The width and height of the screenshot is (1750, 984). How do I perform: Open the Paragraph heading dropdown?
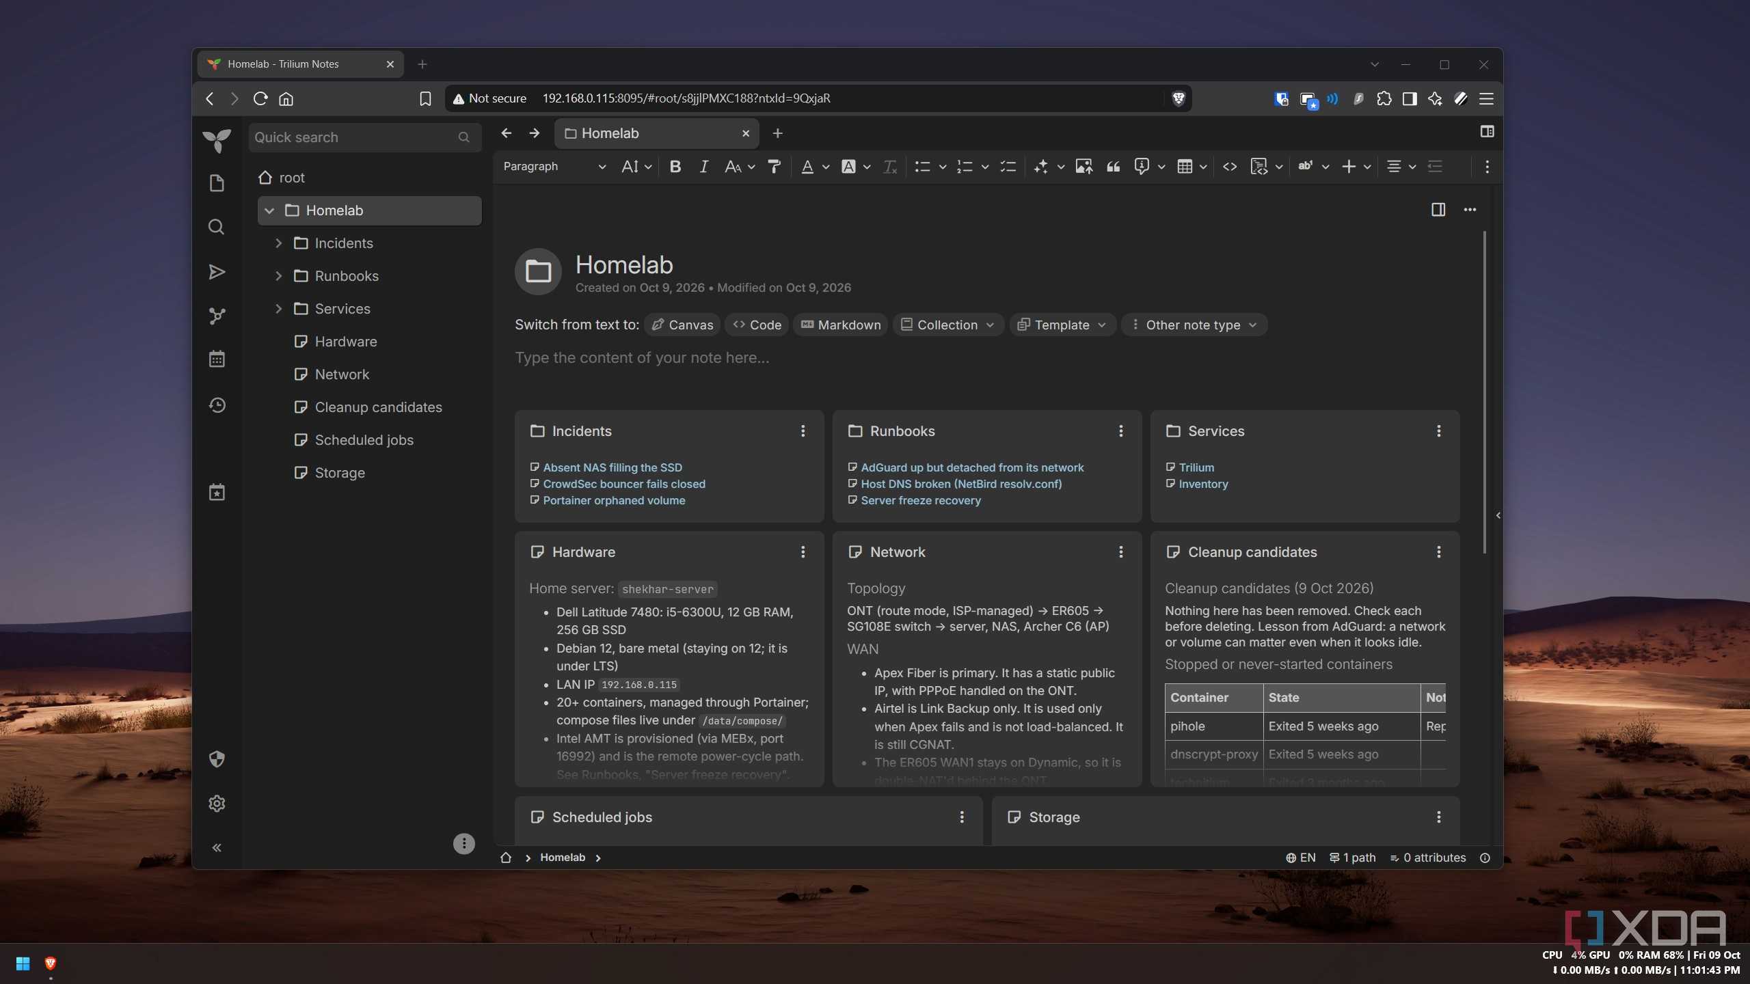[x=554, y=166]
